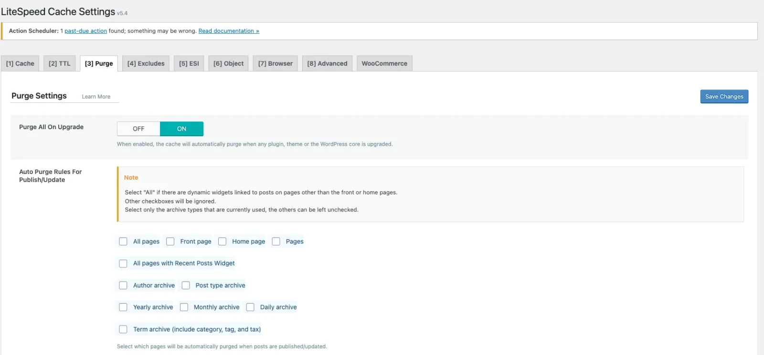
Task: Switch to the [2] TTL tab
Action: coord(59,63)
